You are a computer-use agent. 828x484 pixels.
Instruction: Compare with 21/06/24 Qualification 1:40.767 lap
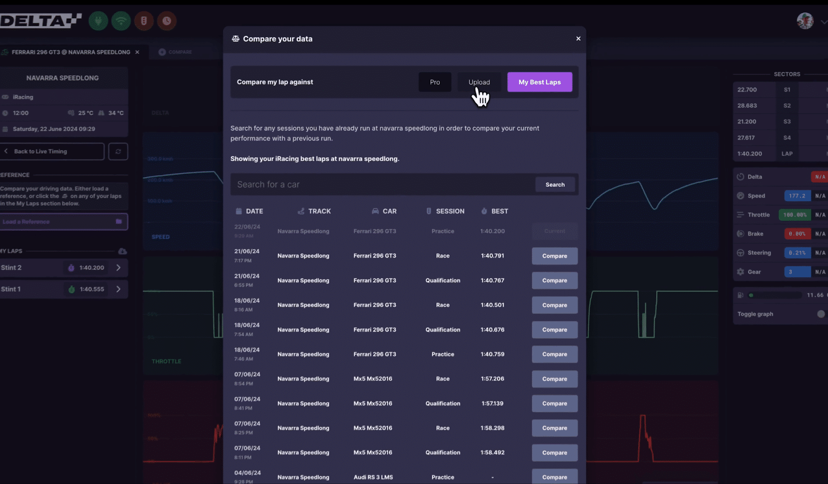(555, 281)
